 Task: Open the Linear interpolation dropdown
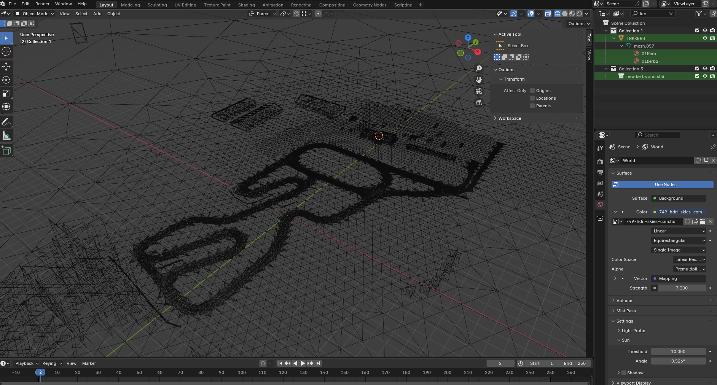(679, 231)
